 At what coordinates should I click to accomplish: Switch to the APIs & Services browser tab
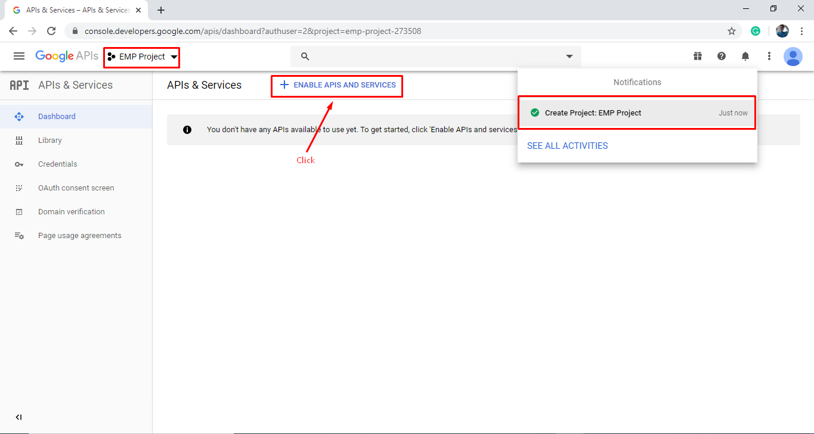pyautogui.click(x=72, y=10)
